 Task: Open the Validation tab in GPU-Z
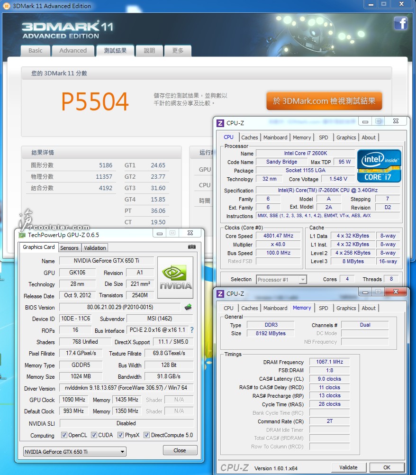click(x=95, y=248)
